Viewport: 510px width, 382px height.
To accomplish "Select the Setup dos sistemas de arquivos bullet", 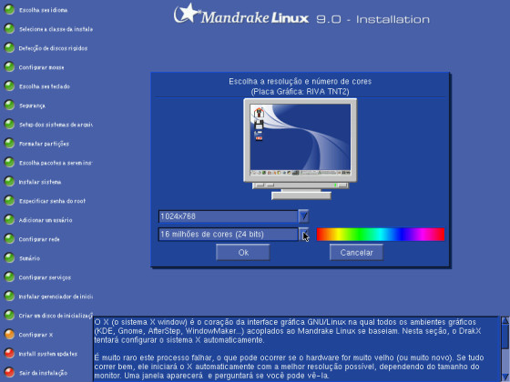I will [9, 125].
